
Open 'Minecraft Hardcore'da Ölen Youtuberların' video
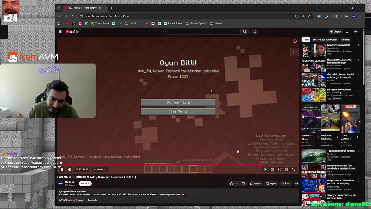coord(341,167)
